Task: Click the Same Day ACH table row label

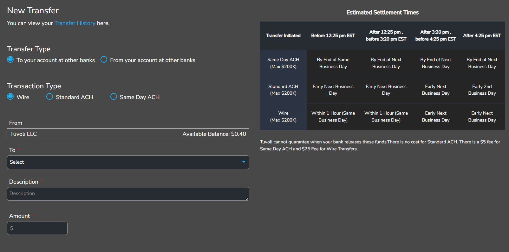Action: [x=283, y=63]
